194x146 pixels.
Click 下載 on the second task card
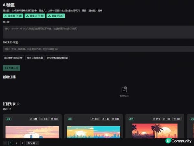105,119
